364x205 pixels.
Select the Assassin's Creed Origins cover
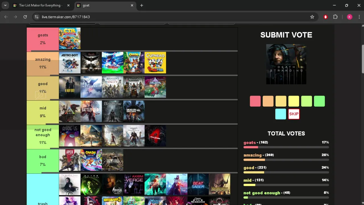pyautogui.click(x=91, y=136)
